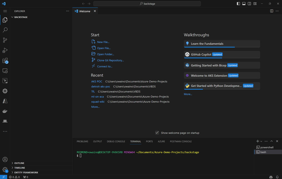Open the Accounts menu icon
The image size is (282, 179).
point(5,160)
